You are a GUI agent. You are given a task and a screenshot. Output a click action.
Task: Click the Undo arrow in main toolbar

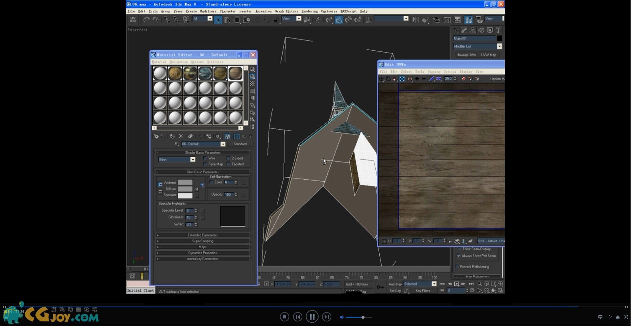[146, 20]
